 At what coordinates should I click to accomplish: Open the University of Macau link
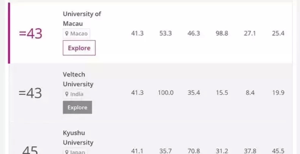[x=82, y=19]
